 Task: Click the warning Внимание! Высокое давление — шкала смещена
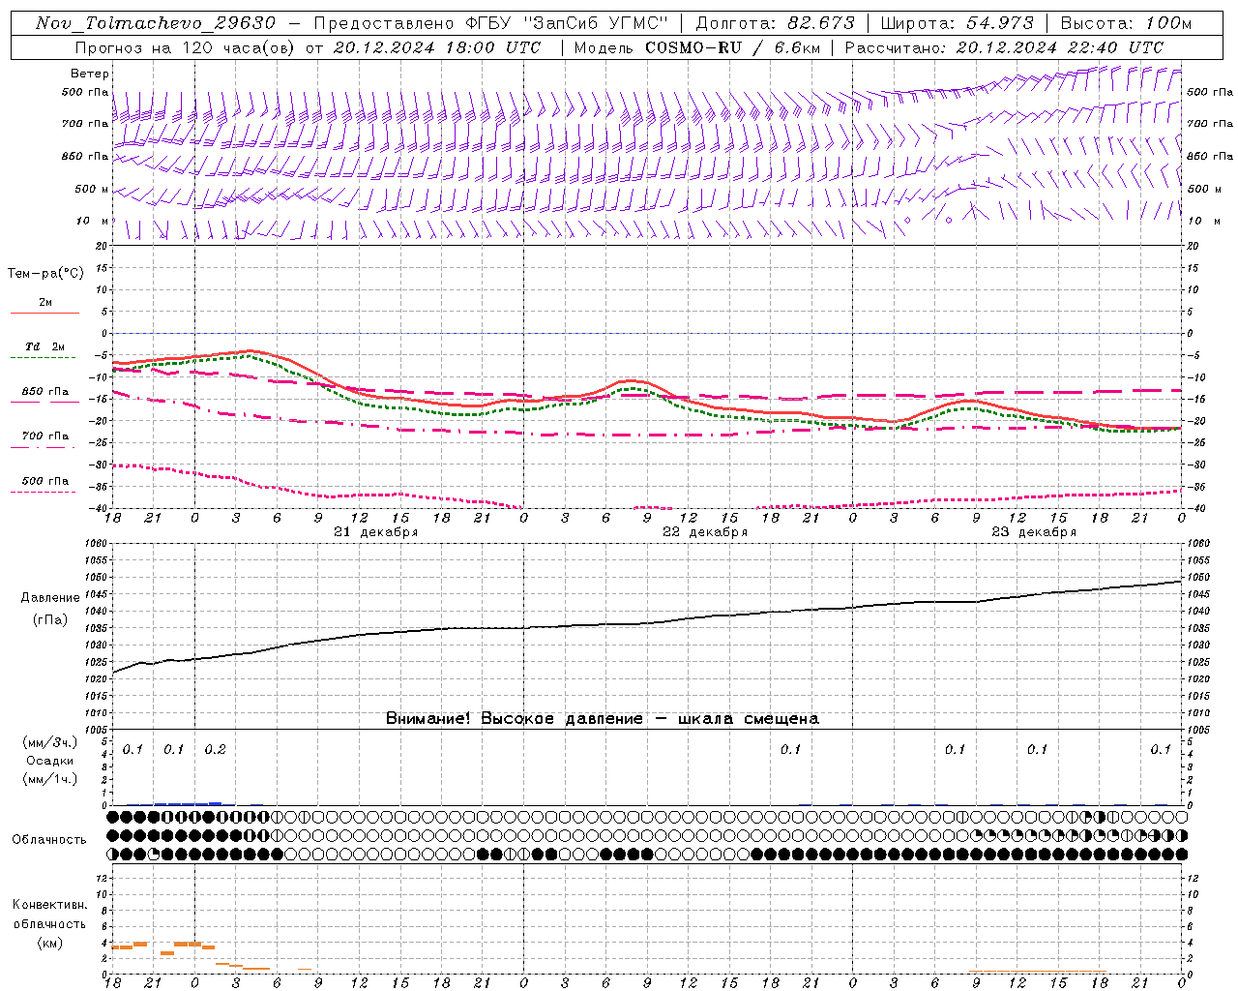(602, 718)
